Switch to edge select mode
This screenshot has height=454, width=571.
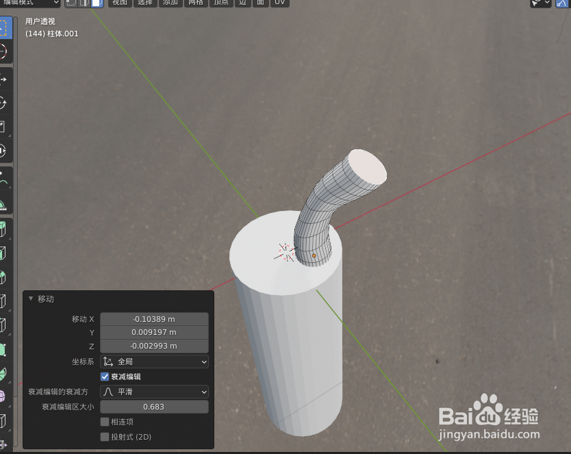[83, 3]
